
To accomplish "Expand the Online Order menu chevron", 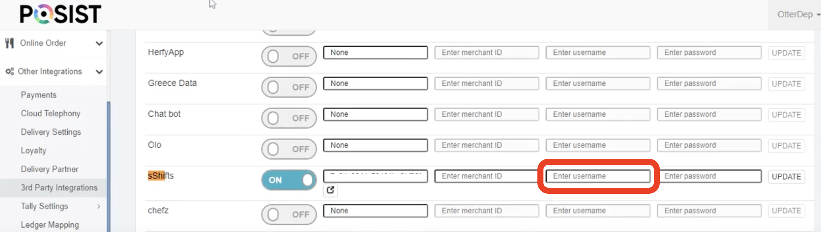I will 99,43.
